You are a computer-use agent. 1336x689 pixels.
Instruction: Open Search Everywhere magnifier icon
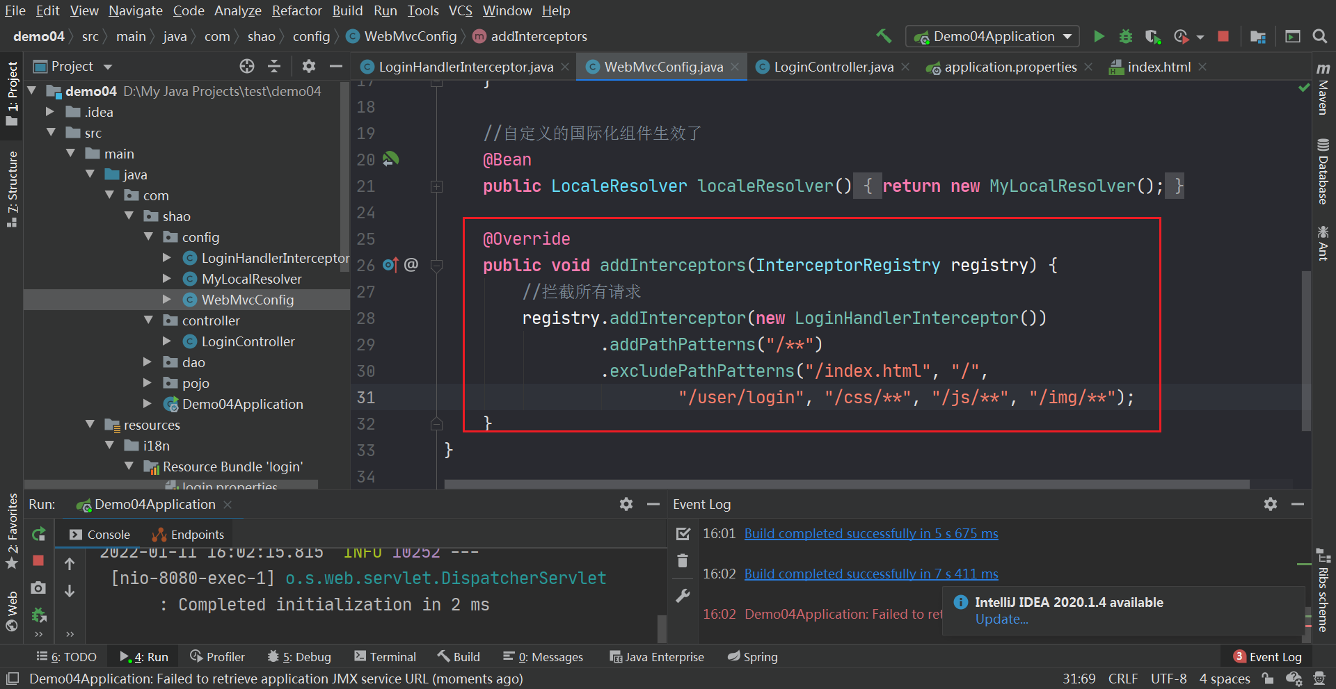click(x=1319, y=36)
